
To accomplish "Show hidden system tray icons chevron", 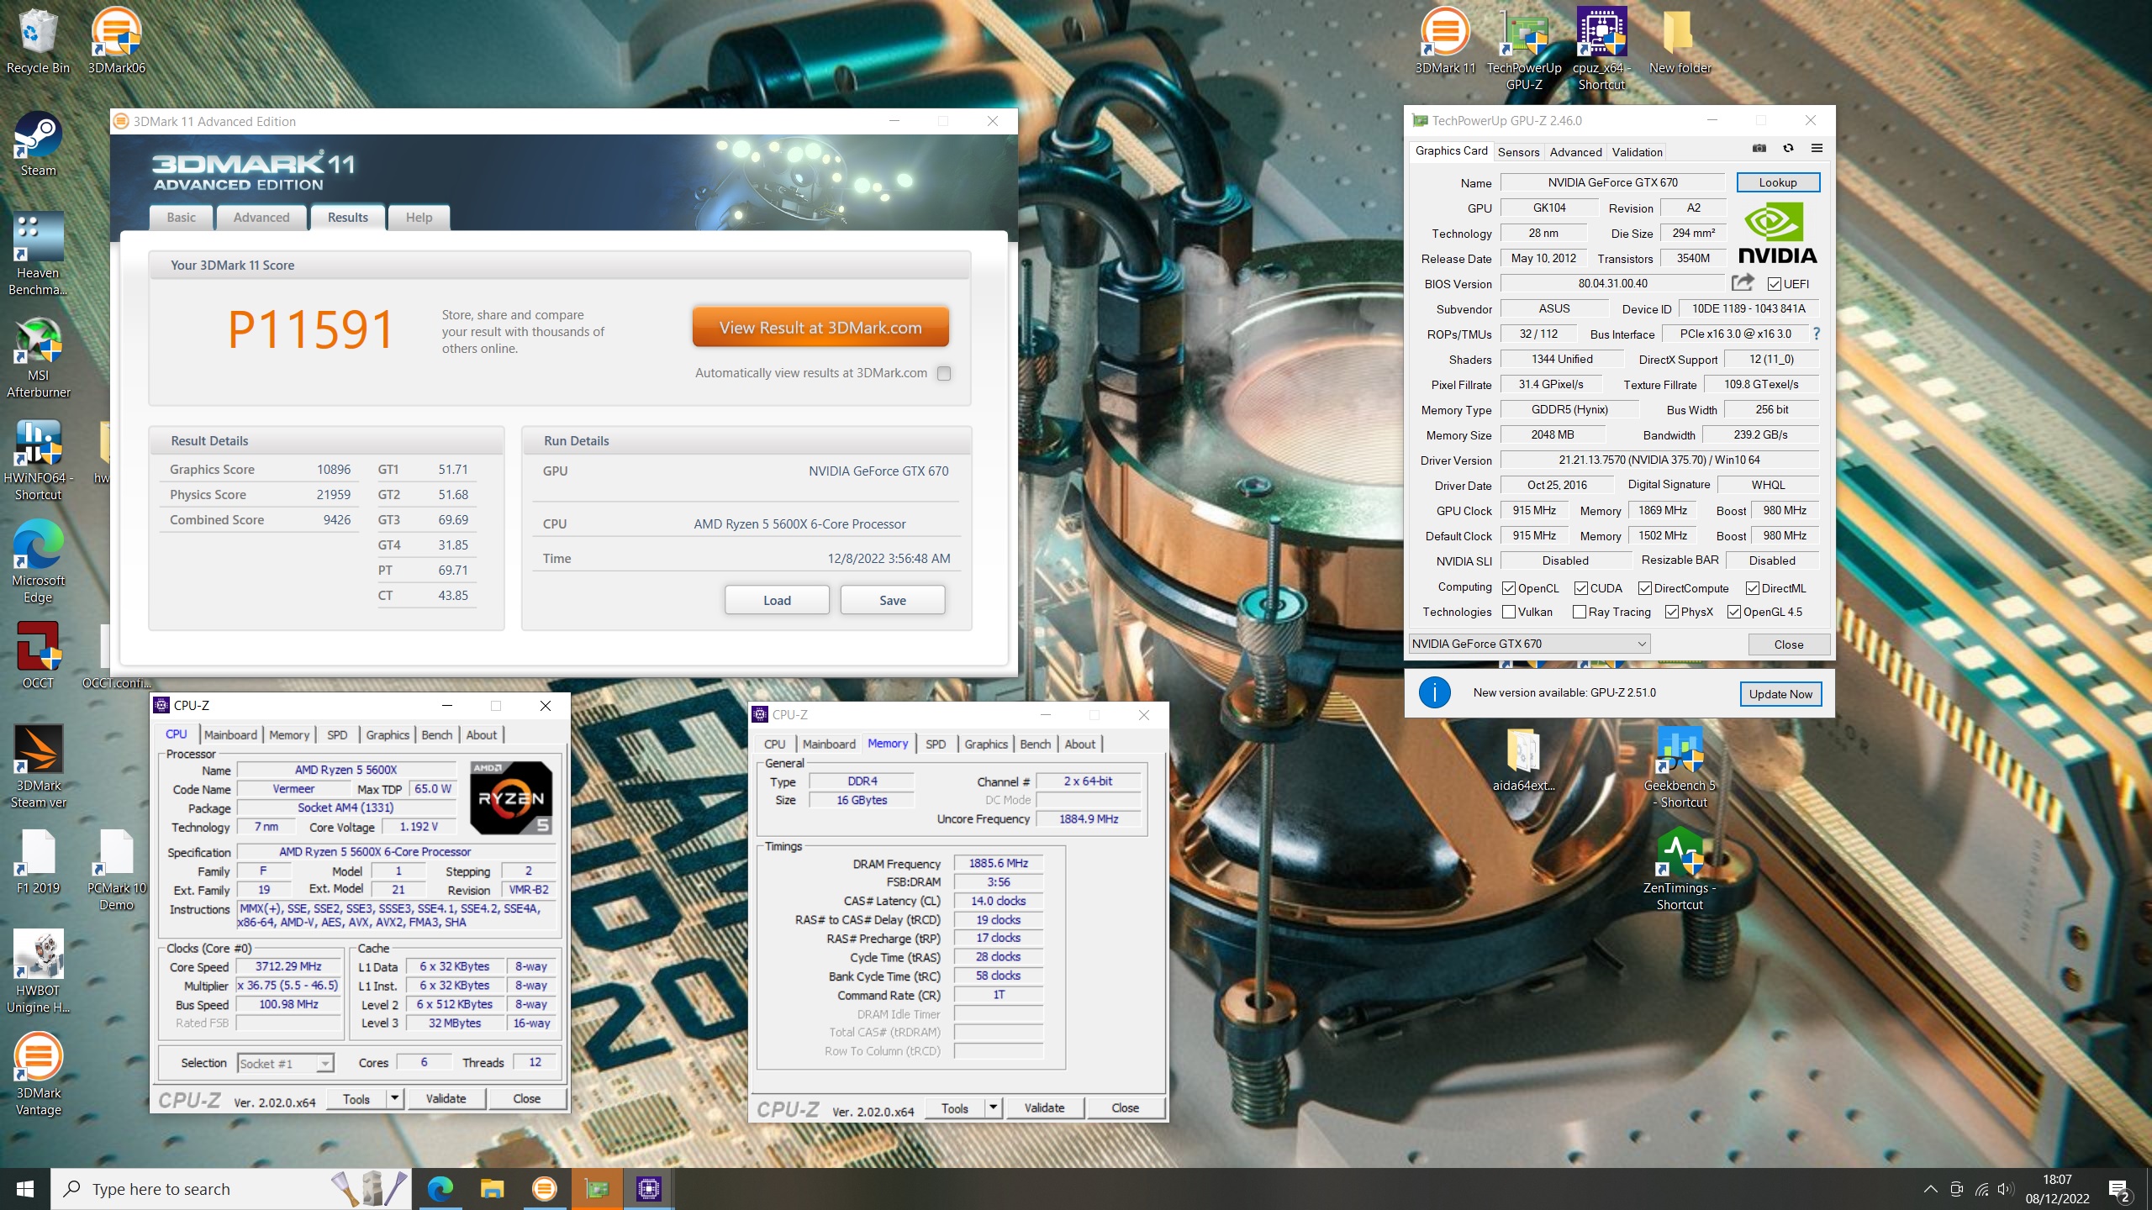I will 1930,1189.
